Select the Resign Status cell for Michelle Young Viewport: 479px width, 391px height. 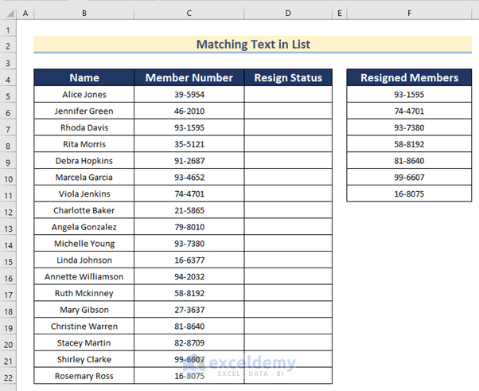pos(288,244)
